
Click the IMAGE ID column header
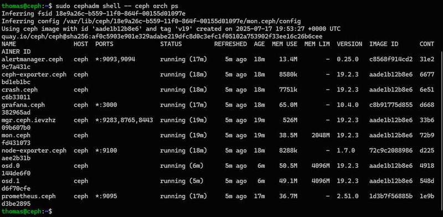click(384, 44)
